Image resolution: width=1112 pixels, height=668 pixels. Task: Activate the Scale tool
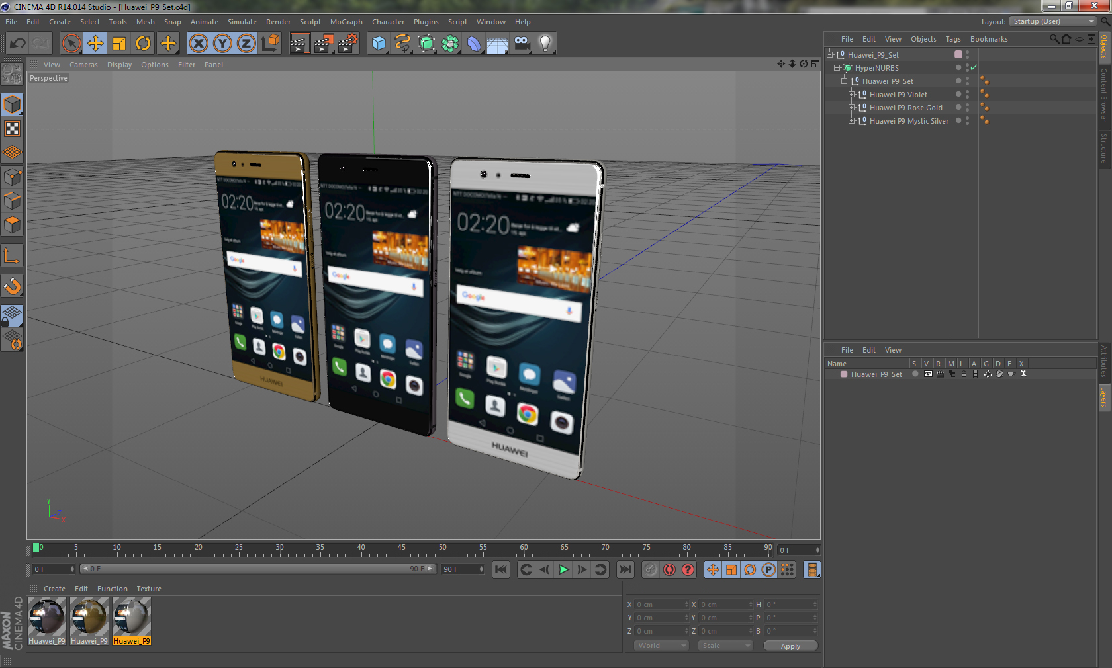pos(119,44)
